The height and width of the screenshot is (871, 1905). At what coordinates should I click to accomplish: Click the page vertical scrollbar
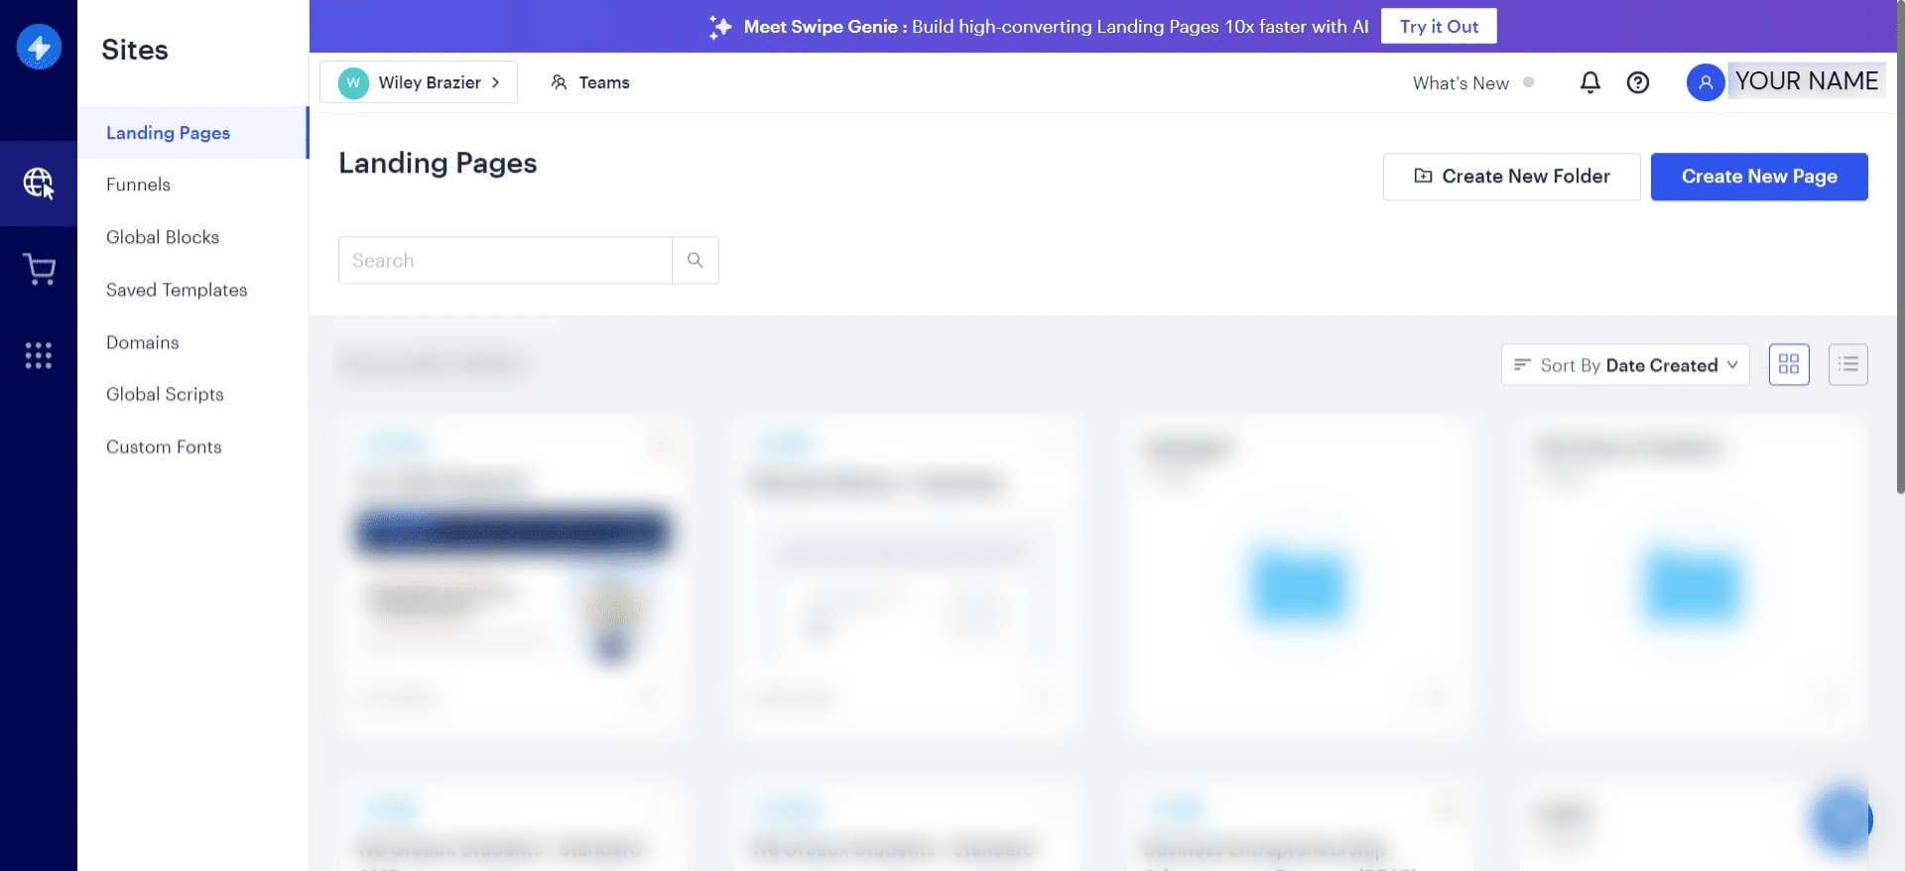click(1900, 248)
